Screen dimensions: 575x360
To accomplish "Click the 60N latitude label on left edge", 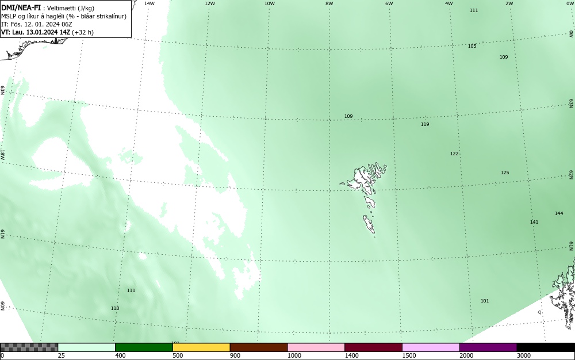I will pyautogui.click(x=2, y=306).
